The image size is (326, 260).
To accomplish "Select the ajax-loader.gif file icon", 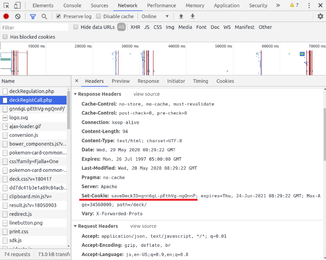I will (5, 126).
